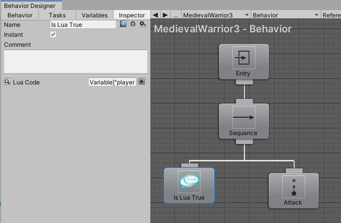Screen dimensions: 341x223
Task: Click the Referenced dropdown at the toolbar edge
Action: point(331,15)
